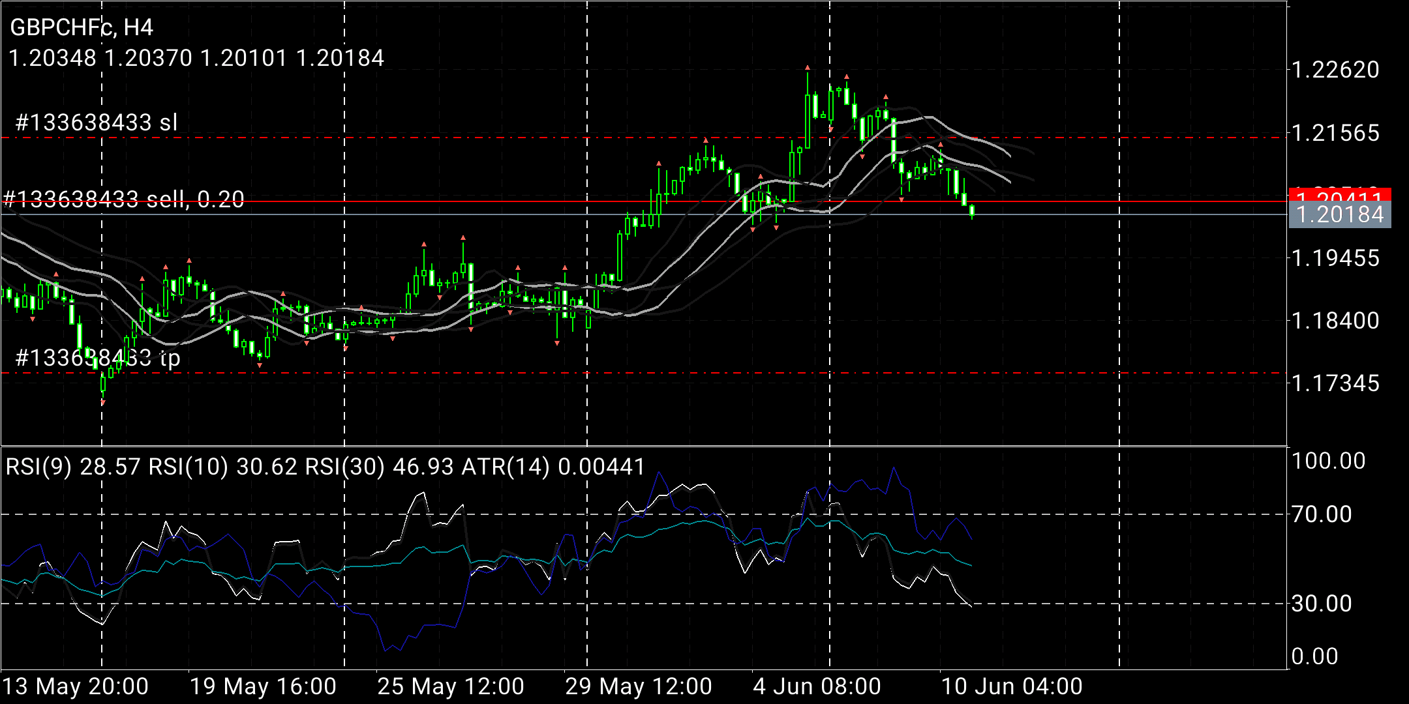1409x704 pixels.
Task: Click the 4 Jun 08:00 time label
Action: (817, 686)
